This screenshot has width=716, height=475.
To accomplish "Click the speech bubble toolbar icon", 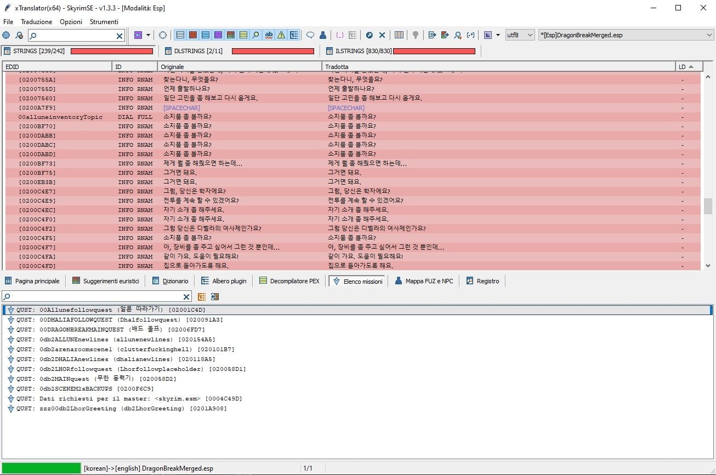I will 310,35.
